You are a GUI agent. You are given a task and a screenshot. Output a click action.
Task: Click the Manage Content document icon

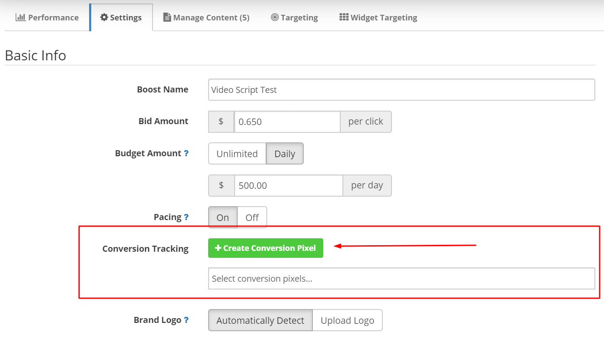pyautogui.click(x=167, y=17)
